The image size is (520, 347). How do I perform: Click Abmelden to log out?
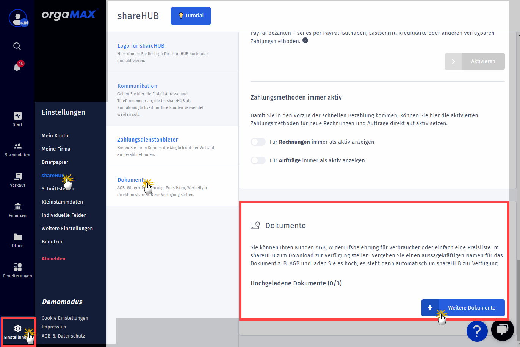coord(53,258)
